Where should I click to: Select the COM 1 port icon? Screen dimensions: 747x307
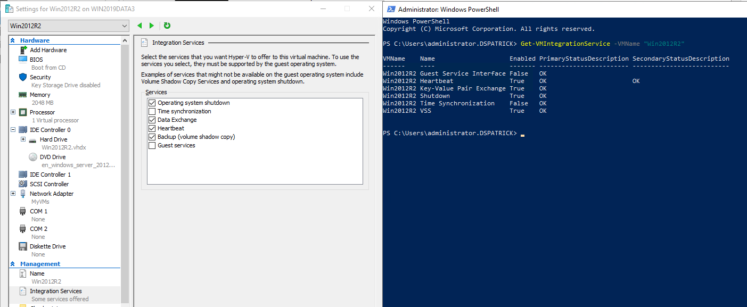[x=23, y=211]
